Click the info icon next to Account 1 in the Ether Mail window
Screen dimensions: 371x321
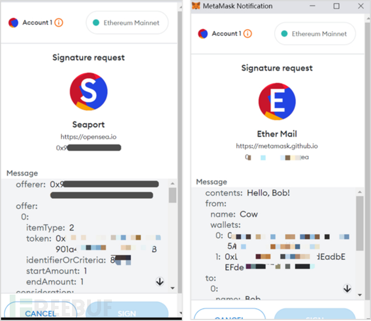coord(247,34)
